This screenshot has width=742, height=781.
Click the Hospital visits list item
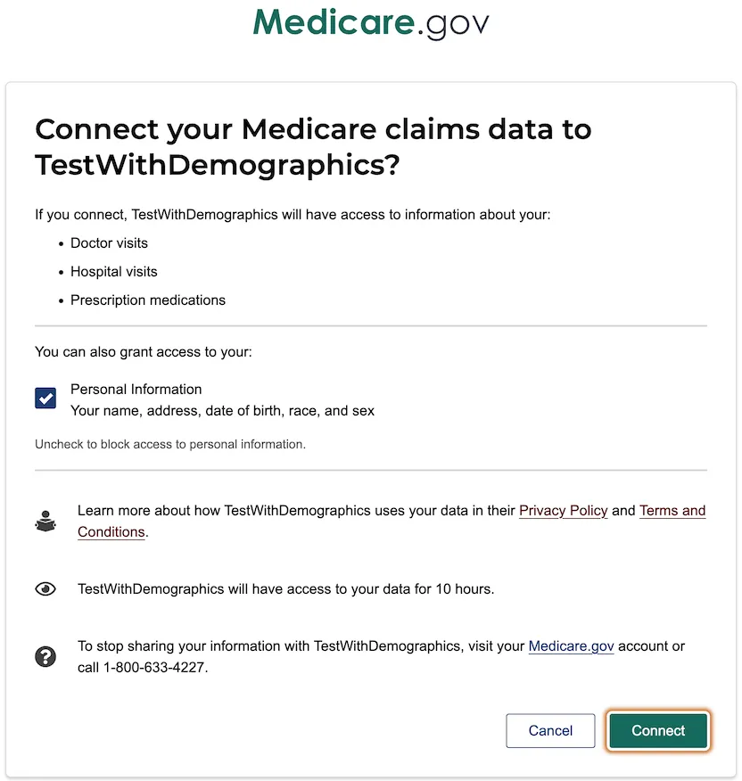pos(113,272)
